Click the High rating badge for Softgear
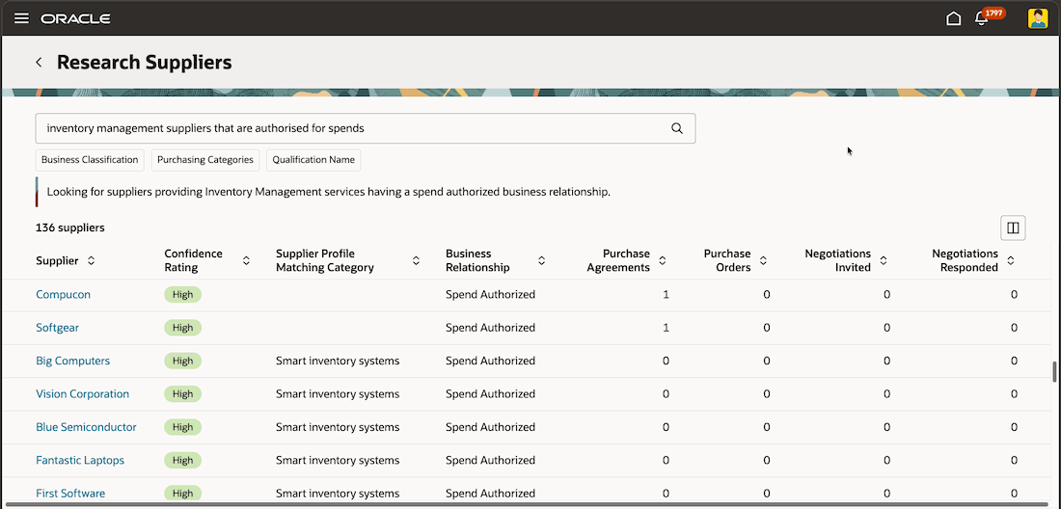Viewport: 1061px width, 509px height. [x=182, y=328]
